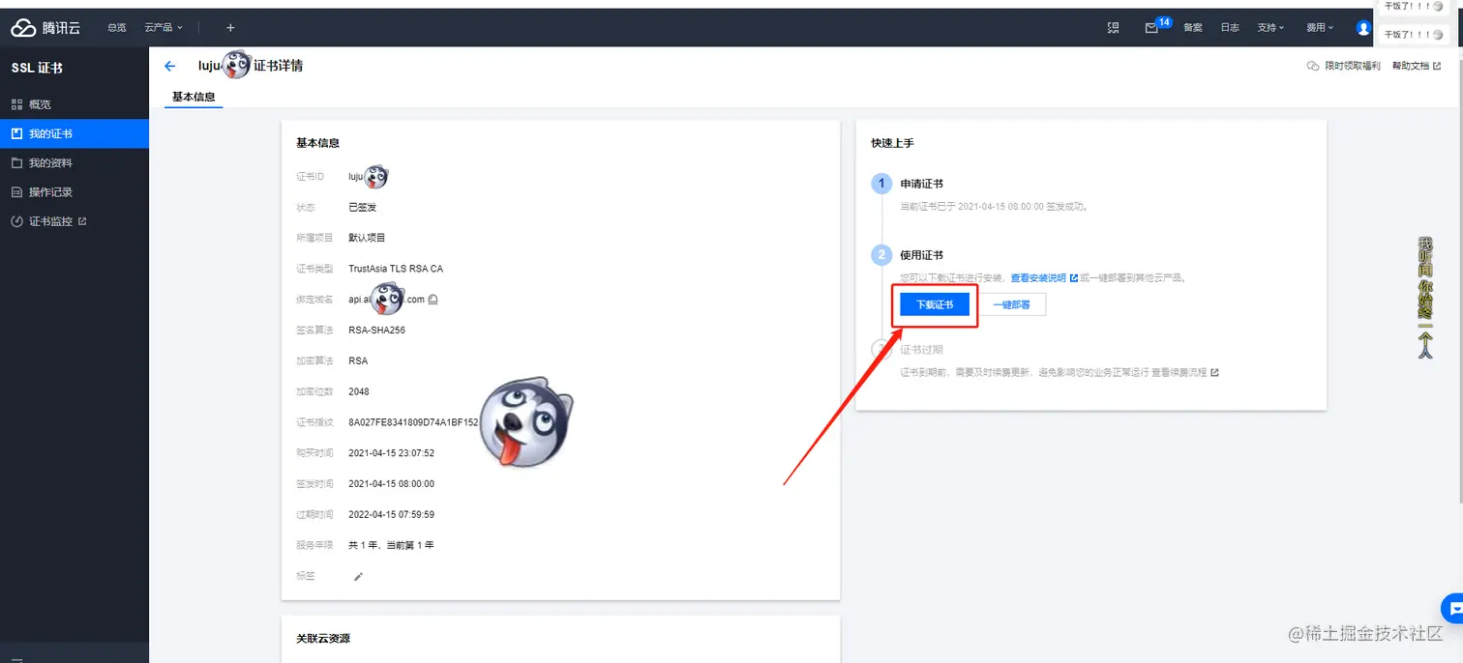Click the purchase time 2021-04-15 23:07:52

pyautogui.click(x=391, y=453)
